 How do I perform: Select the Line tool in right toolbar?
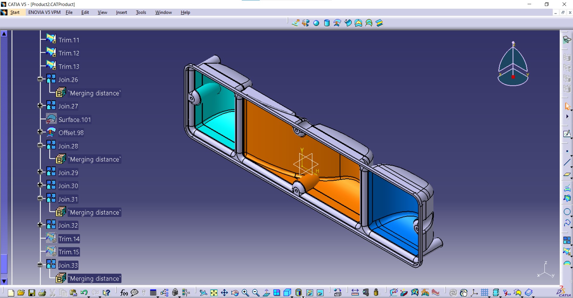567,163
